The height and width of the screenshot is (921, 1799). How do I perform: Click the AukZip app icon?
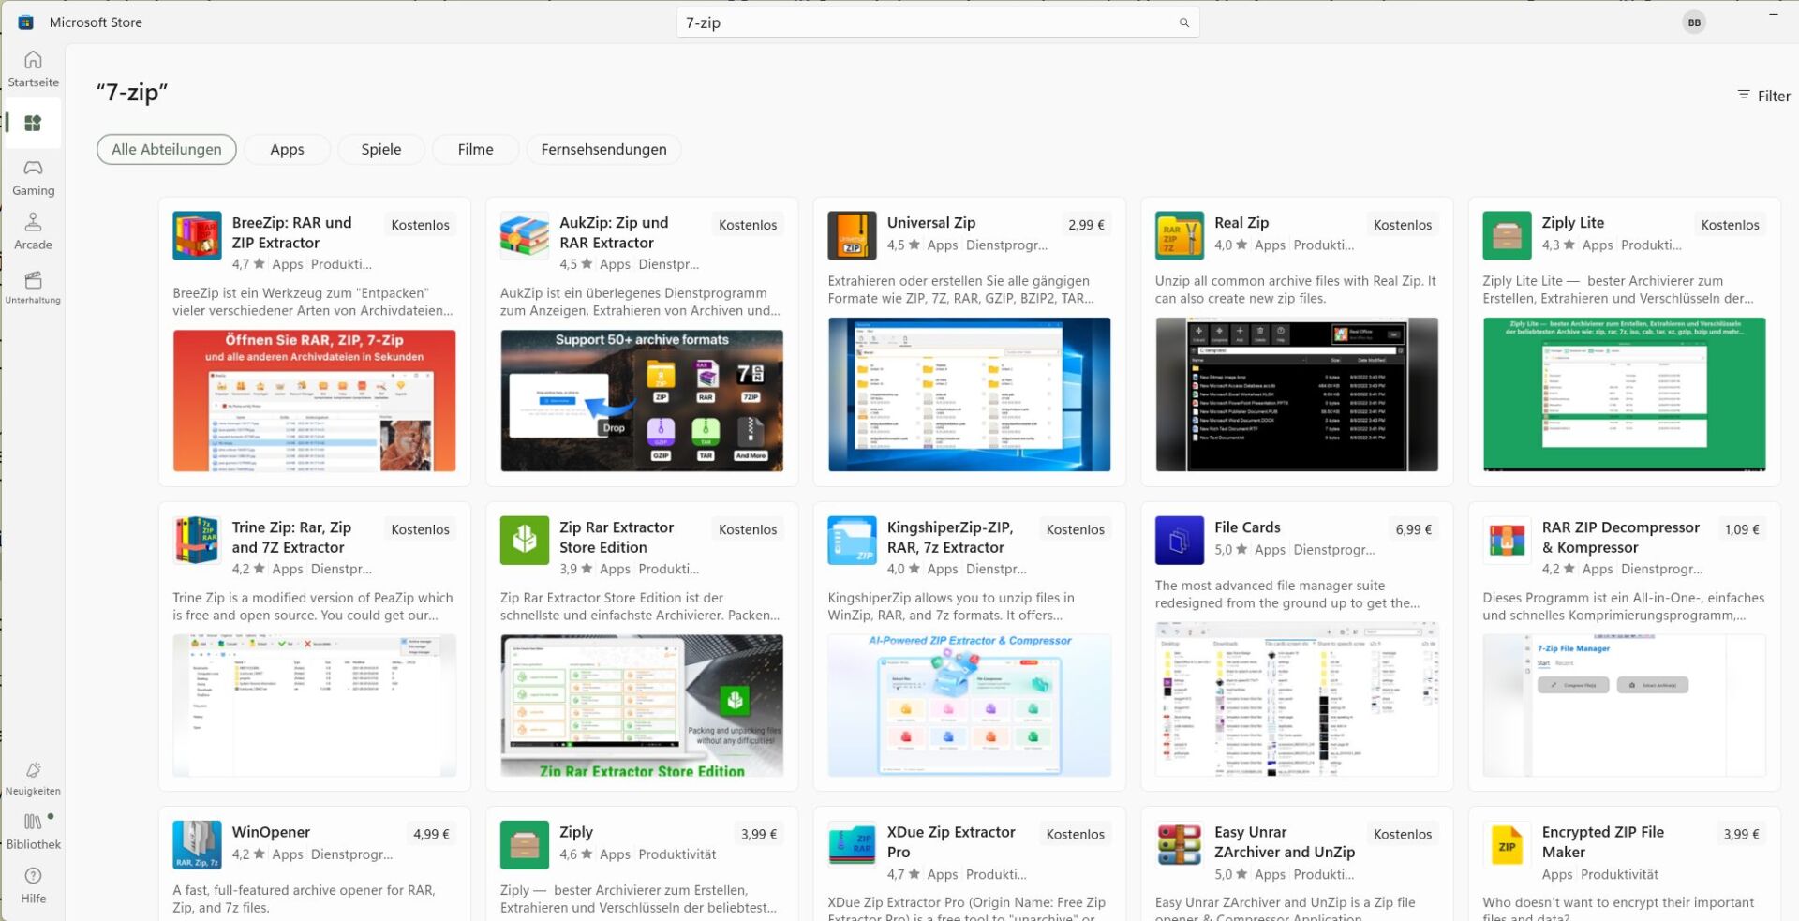(x=524, y=235)
